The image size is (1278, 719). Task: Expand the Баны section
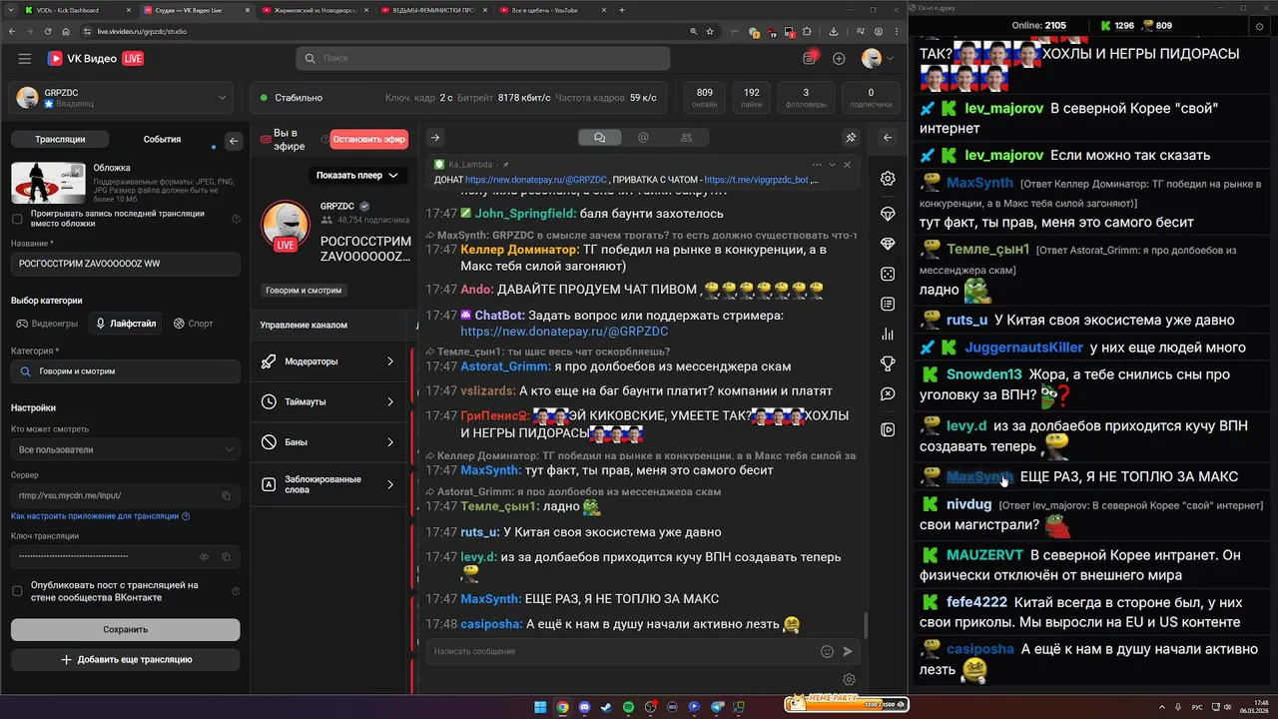[328, 441]
